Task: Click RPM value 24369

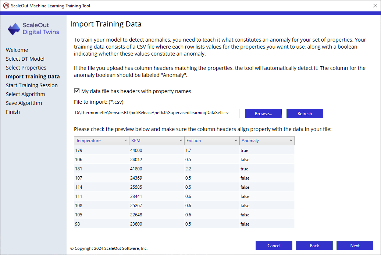Action: 157,178
